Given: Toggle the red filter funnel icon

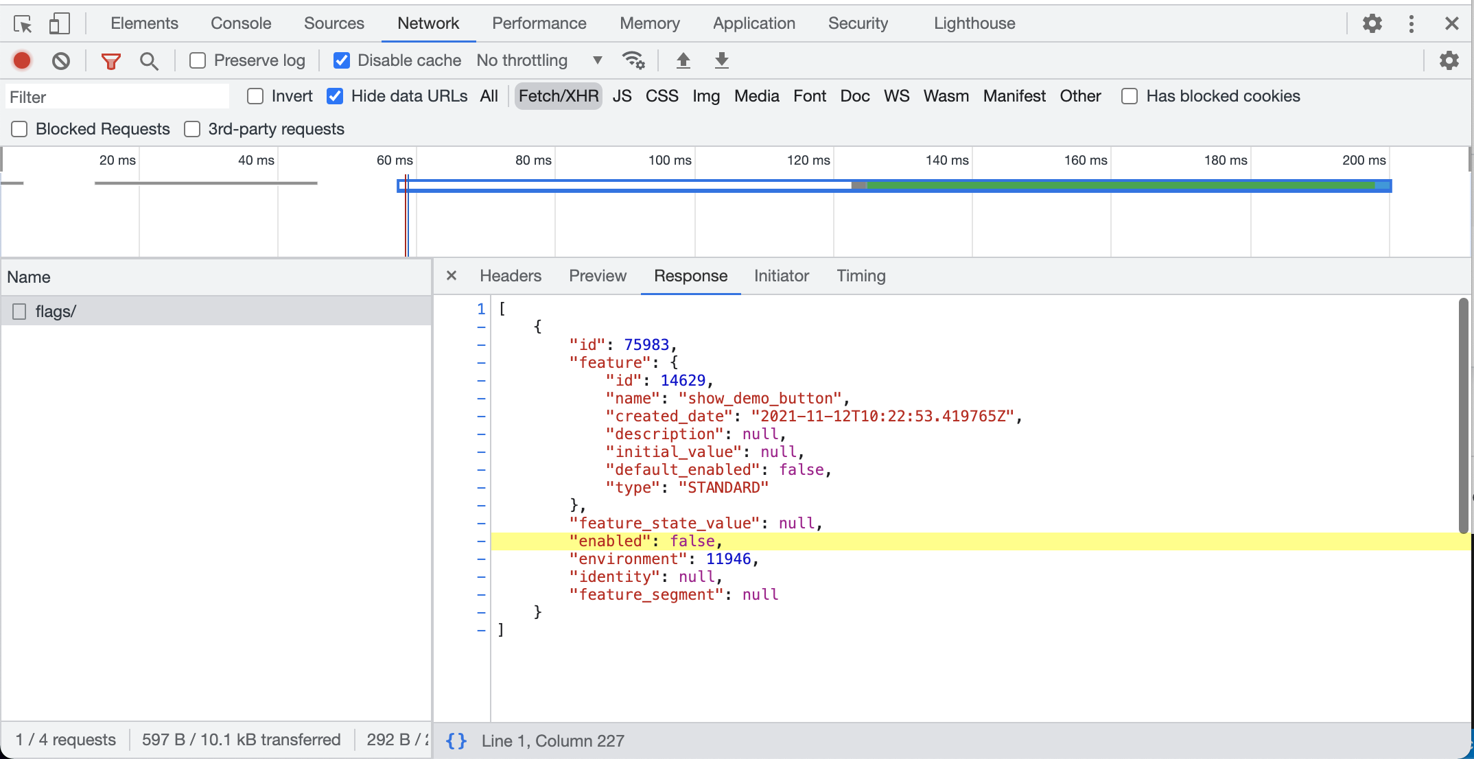Looking at the screenshot, I should [110, 60].
